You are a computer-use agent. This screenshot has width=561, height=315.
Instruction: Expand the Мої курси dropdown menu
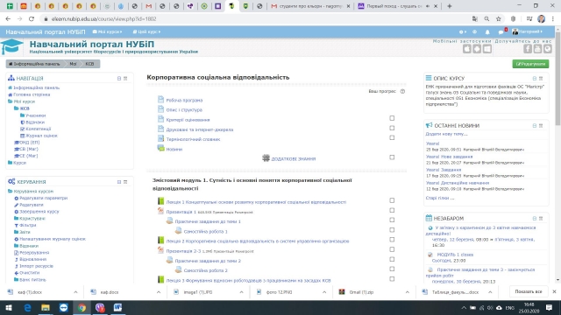[107, 31]
